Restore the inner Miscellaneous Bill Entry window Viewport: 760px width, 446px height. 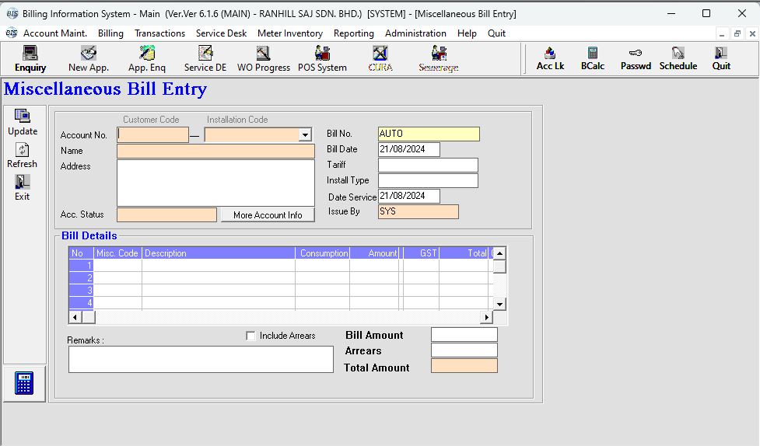737,34
